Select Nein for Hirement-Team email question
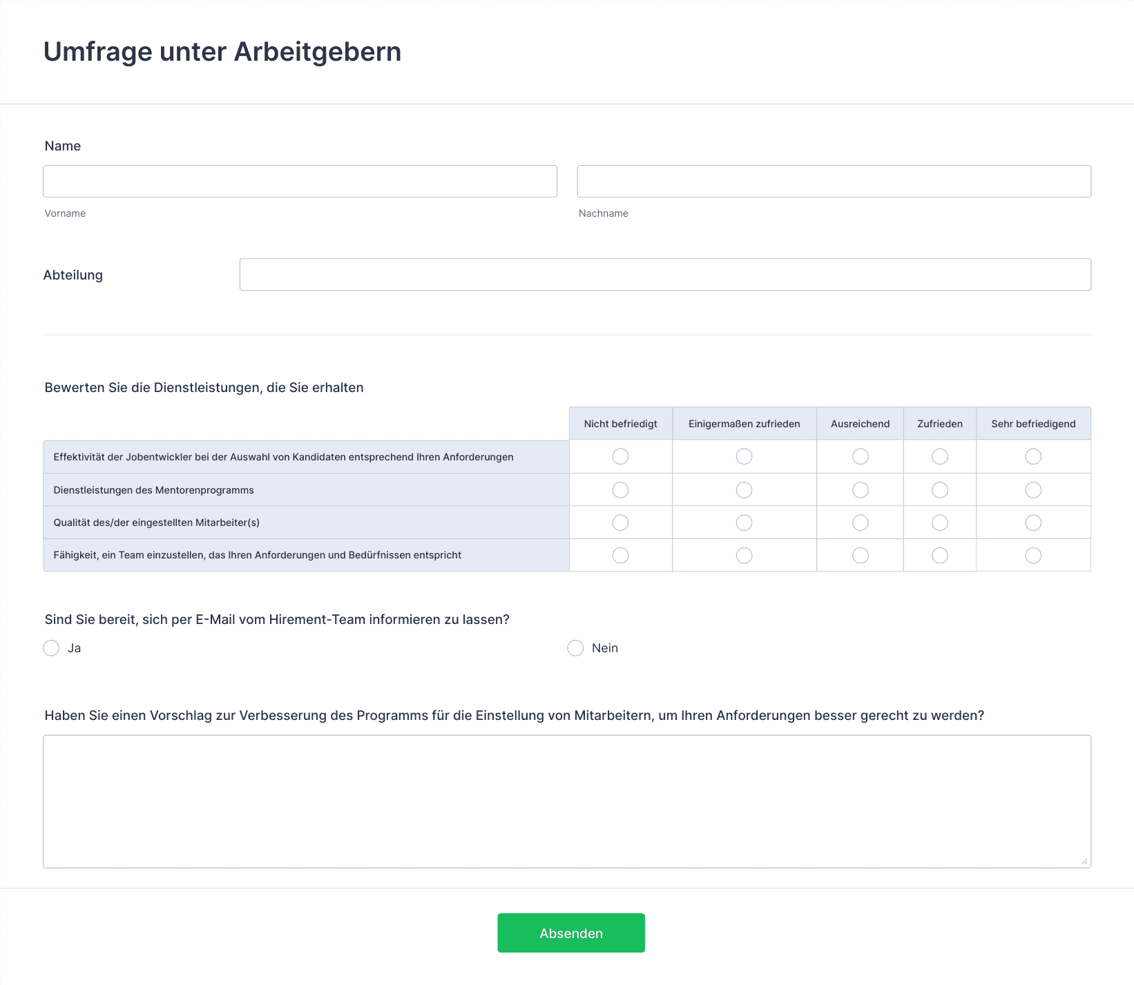This screenshot has height=985, width=1134. [575, 648]
